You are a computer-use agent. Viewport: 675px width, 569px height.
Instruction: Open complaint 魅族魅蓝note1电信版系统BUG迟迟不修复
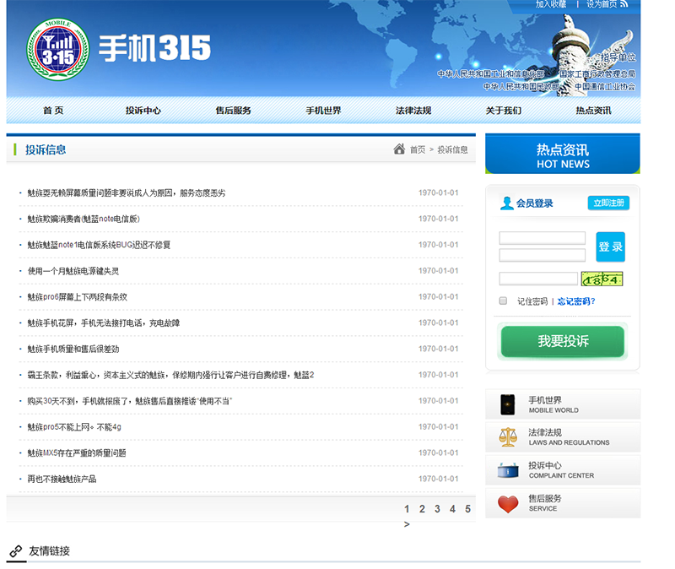pyautogui.click(x=99, y=245)
